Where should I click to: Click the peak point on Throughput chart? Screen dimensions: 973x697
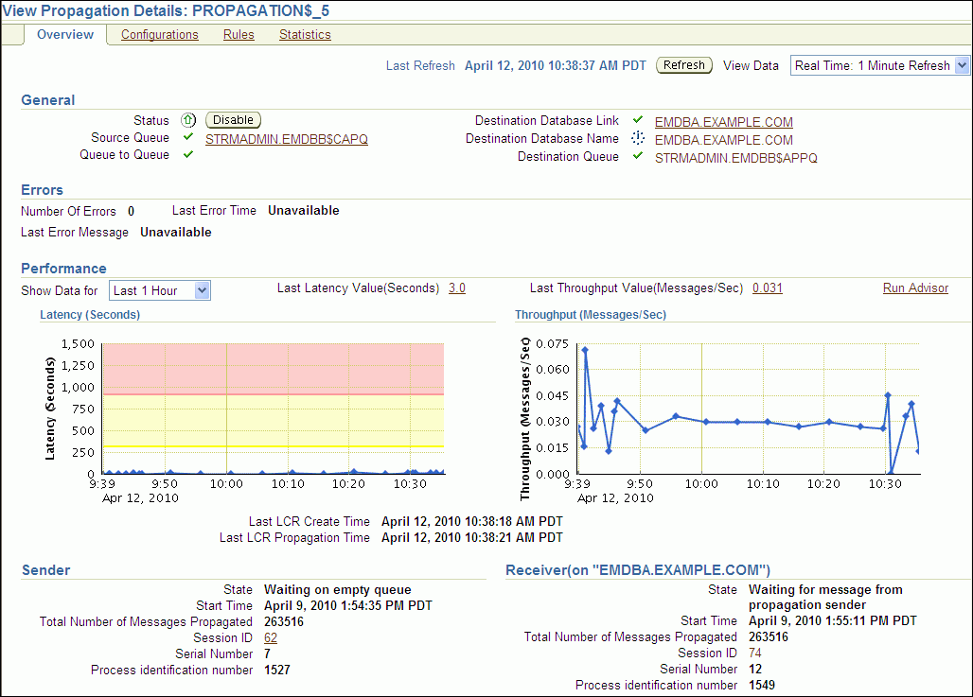[x=585, y=350]
